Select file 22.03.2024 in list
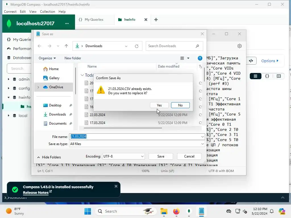 point(97,115)
